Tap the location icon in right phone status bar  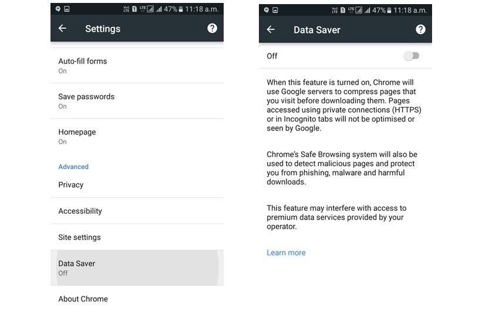pyautogui.click(x=267, y=10)
